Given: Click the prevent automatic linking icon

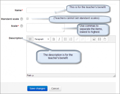Looking at the screenshot, I should [88, 39].
